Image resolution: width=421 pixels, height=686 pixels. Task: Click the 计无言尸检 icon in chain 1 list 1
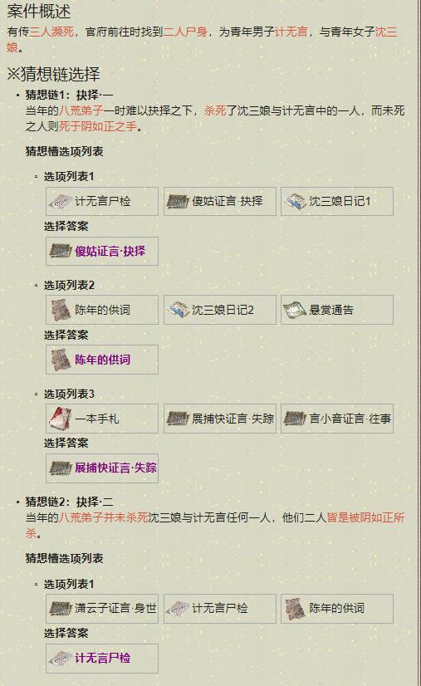(x=60, y=202)
